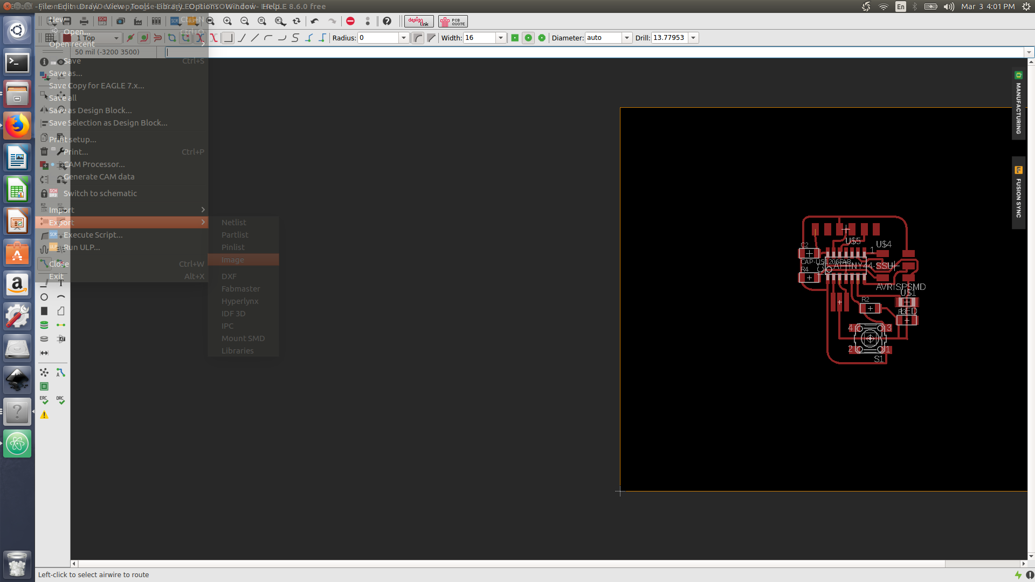Click the red Stop command icon
This screenshot has width=1035, height=582.
click(x=350, y=21)
